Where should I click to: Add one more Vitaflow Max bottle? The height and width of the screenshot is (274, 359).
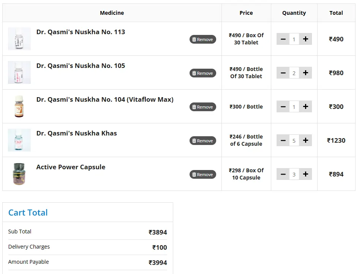pos(305,107)
